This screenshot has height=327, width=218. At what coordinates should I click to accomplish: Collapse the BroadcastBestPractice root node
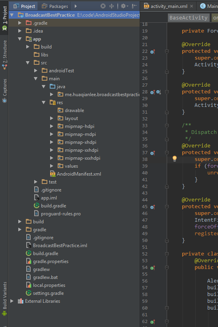coord(12,15)
